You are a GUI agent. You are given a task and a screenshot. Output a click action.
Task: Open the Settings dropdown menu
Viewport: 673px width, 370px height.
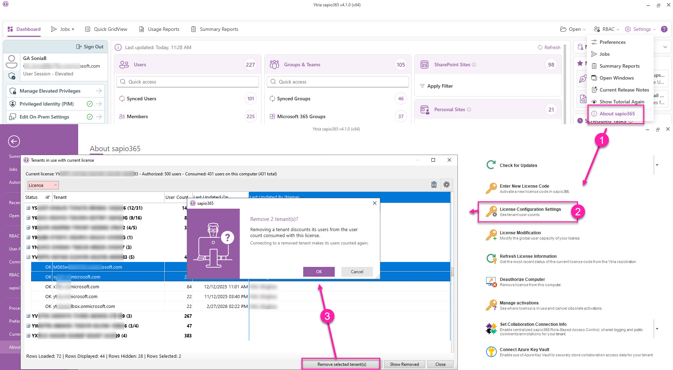[640, 29]
